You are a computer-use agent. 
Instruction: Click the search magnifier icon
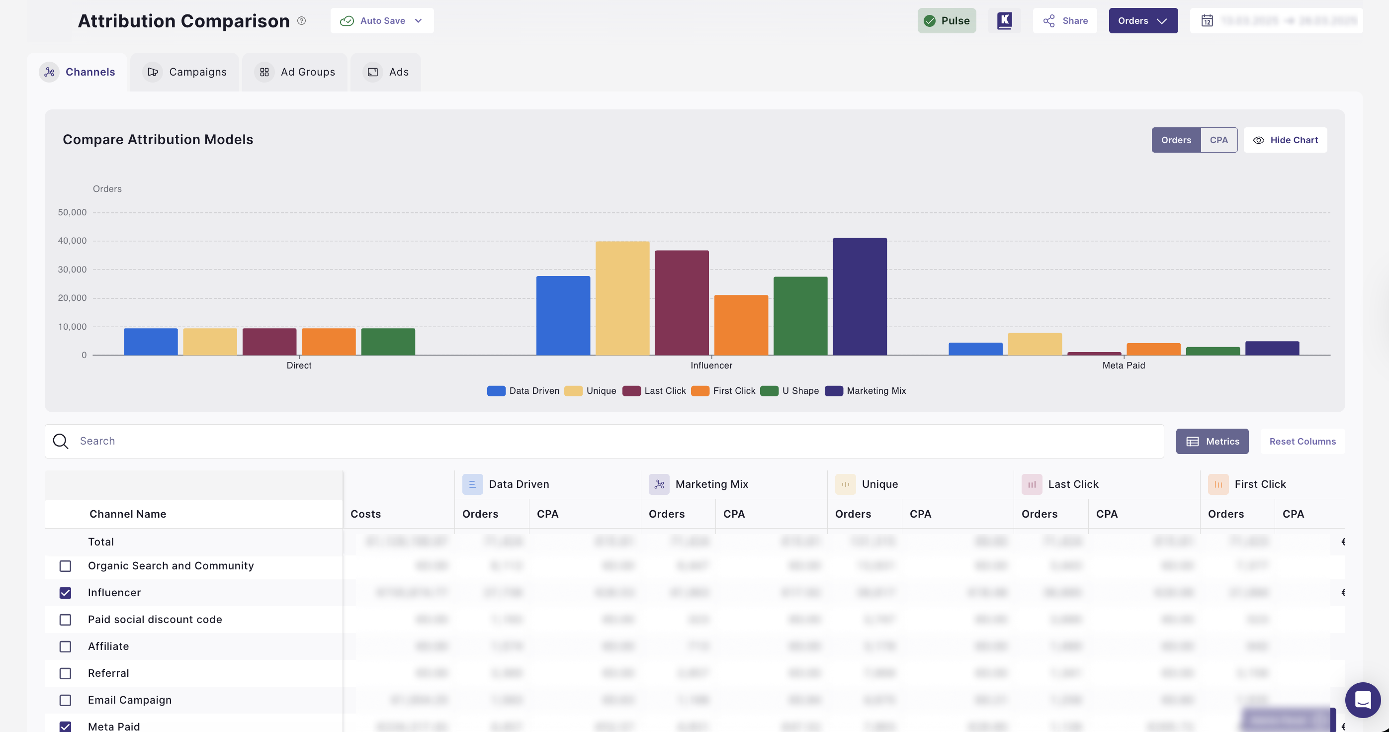pyautogui.click(x=60, y=441)
